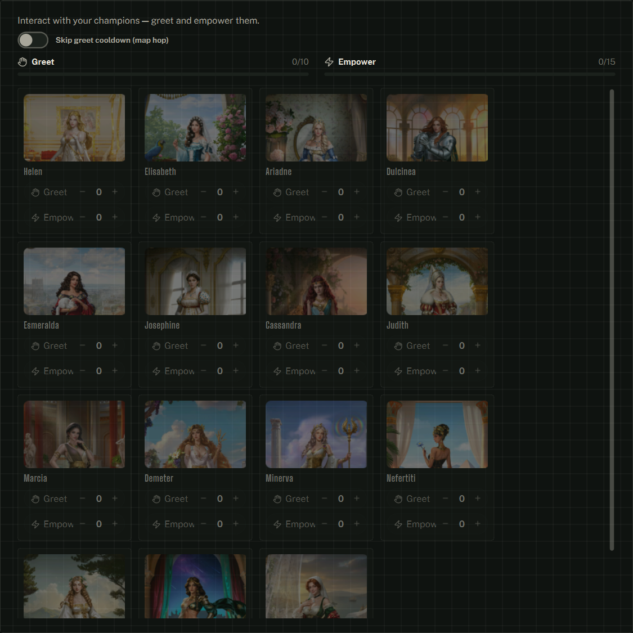Click Esmeralda's Greet hand icon
This screenshot has width=633, height=633.
(35, 346)
